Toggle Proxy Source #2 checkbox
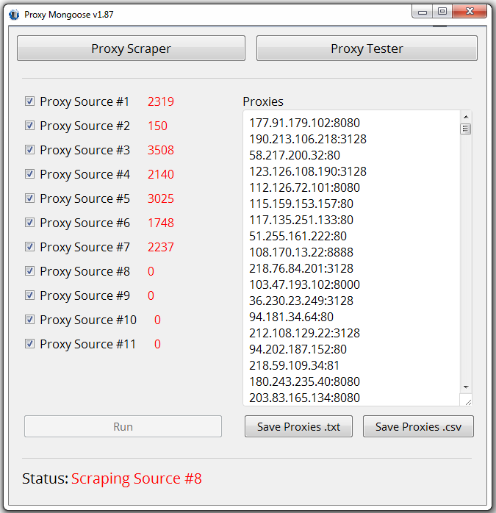Screen dimensions: 496x513 (30, 126)
